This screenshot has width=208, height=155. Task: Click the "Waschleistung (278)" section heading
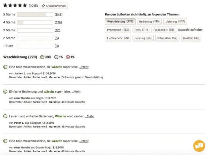pos(20,57)
